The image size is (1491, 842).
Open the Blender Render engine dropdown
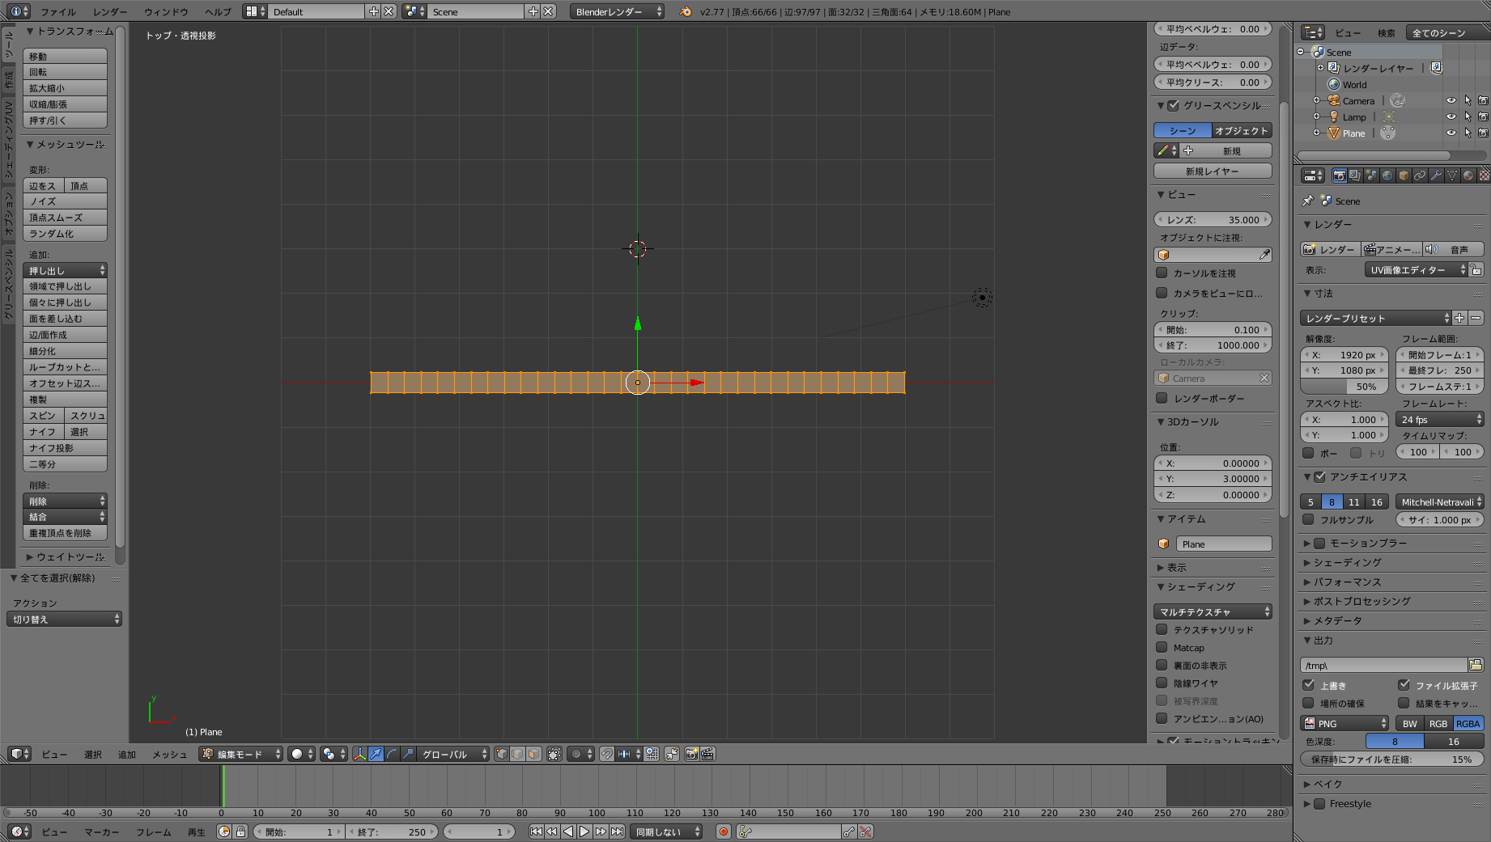617,11
